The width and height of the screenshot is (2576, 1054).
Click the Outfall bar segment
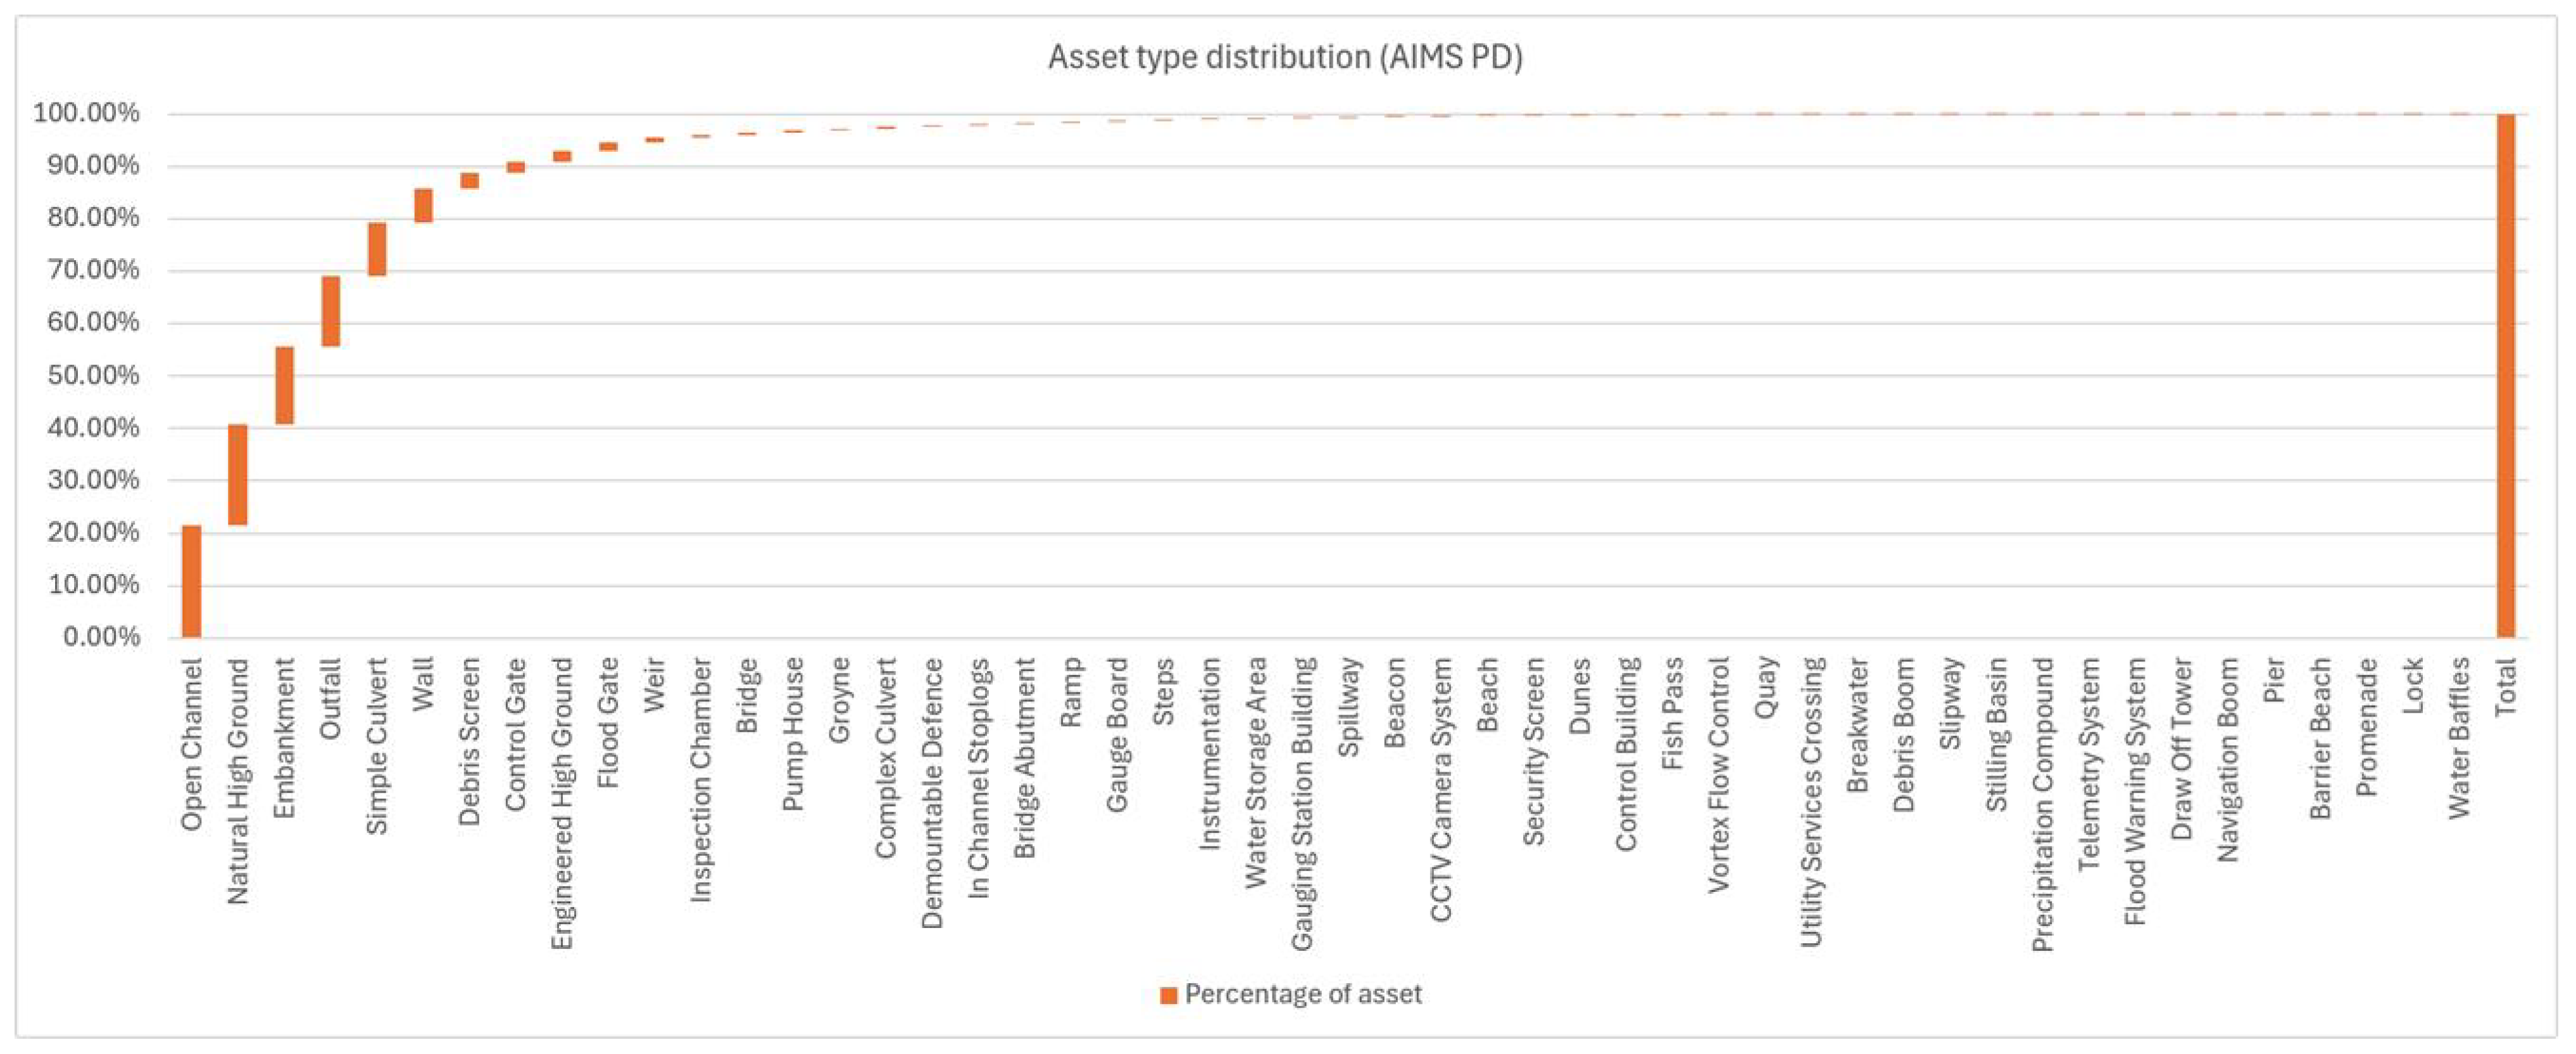331,311
